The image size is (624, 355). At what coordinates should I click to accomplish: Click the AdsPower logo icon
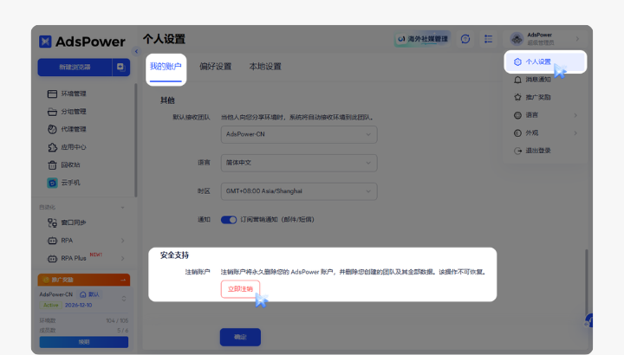(45, 42)
